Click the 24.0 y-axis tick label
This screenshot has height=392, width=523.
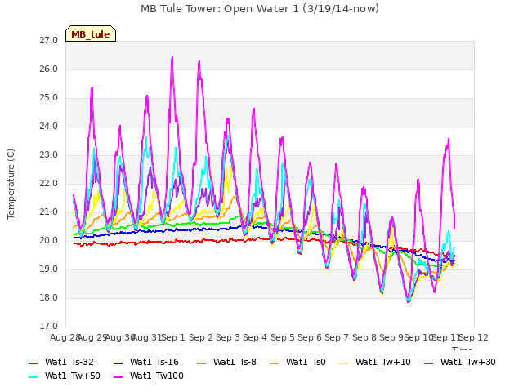pos(49,127)
